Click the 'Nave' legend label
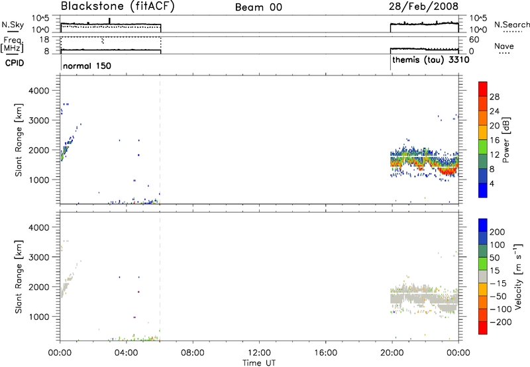530x367 pixels. (x=504, y=46)
